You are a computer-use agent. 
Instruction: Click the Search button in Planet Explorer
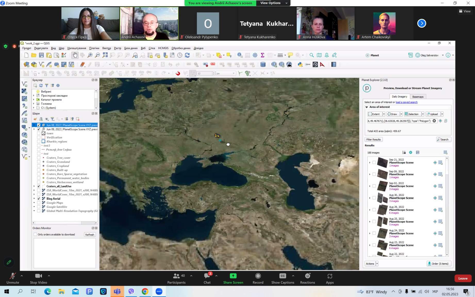444,139
